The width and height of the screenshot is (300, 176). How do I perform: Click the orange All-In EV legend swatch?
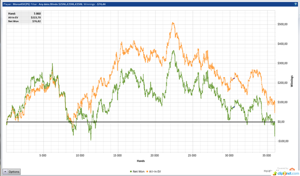point(147,172)
